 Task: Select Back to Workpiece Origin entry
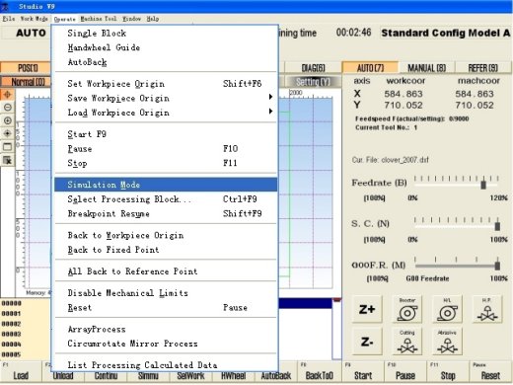pyautogui.click(x=166, y=235)
